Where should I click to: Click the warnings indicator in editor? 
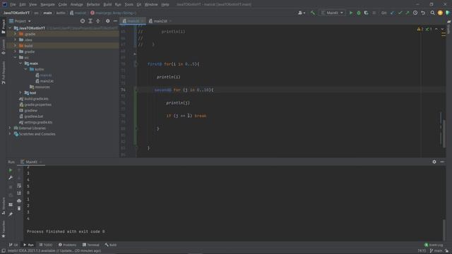coord(420,29)
